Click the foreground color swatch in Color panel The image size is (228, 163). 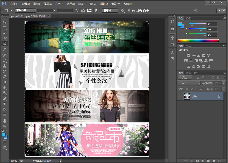click(180, 25)
